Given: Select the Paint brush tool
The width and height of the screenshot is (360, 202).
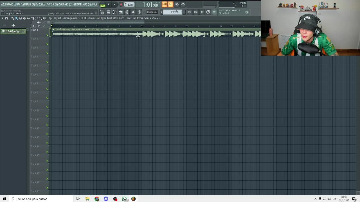Looking at the screenshot, I should pos(16,18).
